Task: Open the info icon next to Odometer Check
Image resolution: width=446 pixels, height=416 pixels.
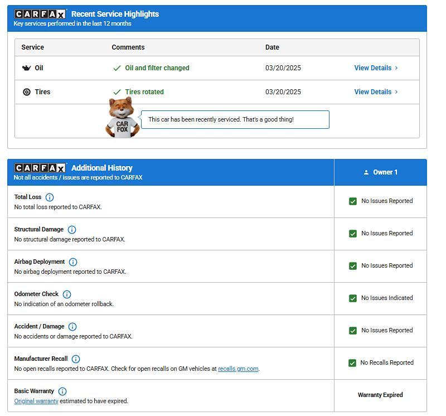Action: [67, 294]
